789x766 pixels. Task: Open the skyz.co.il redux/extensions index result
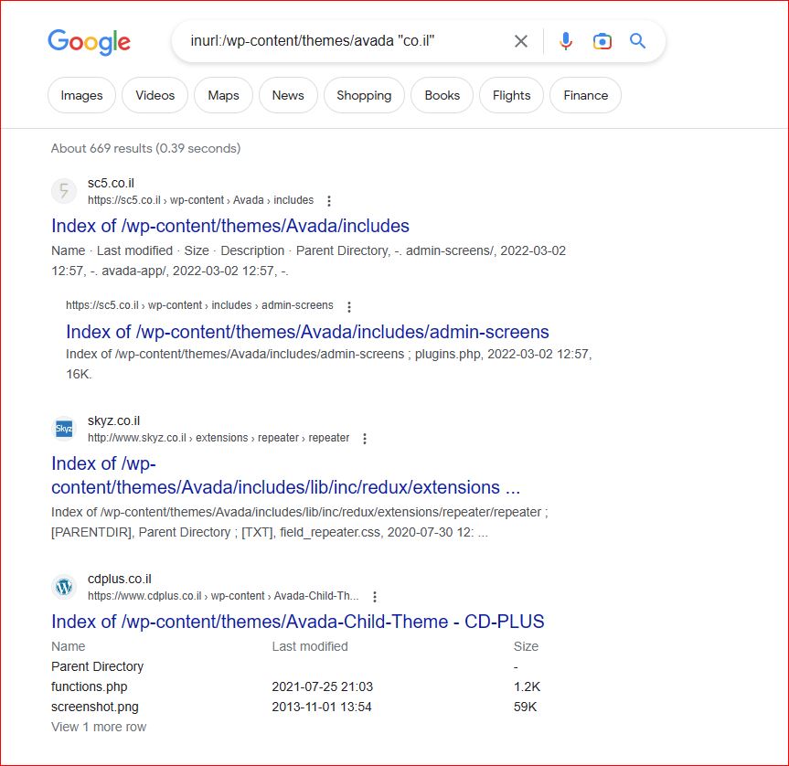pos(286,475)
